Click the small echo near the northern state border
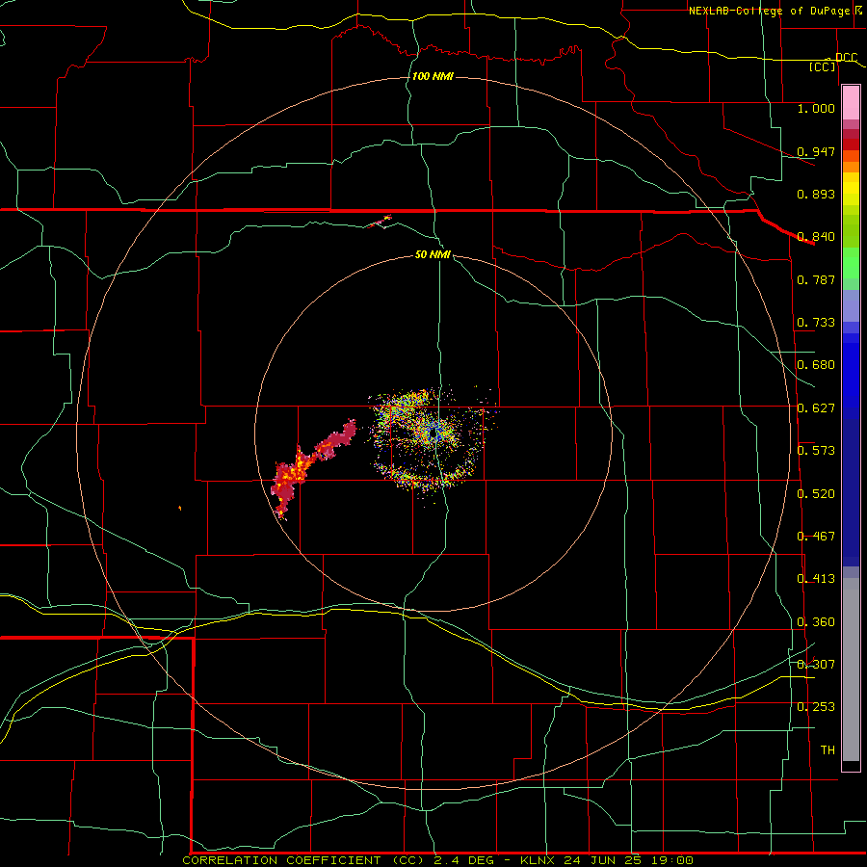Viewport: 867px width, 867px height. pyautogui.click(x=381, y=221)
